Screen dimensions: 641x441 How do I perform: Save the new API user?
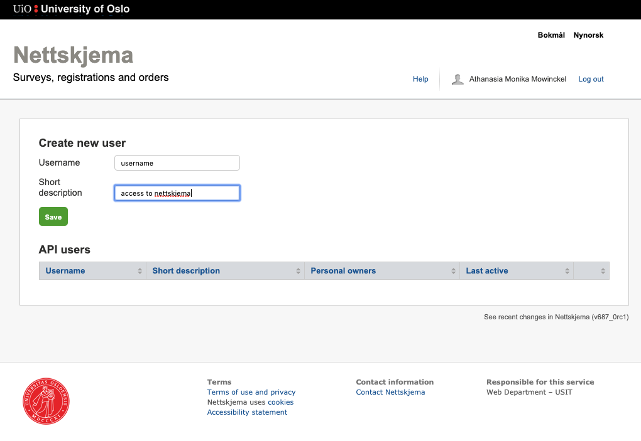53,216
